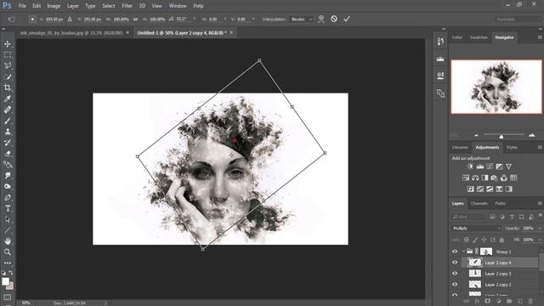Select the Horizontal Type tool
This screenshot has height=306, width=544.
point(8,208)
